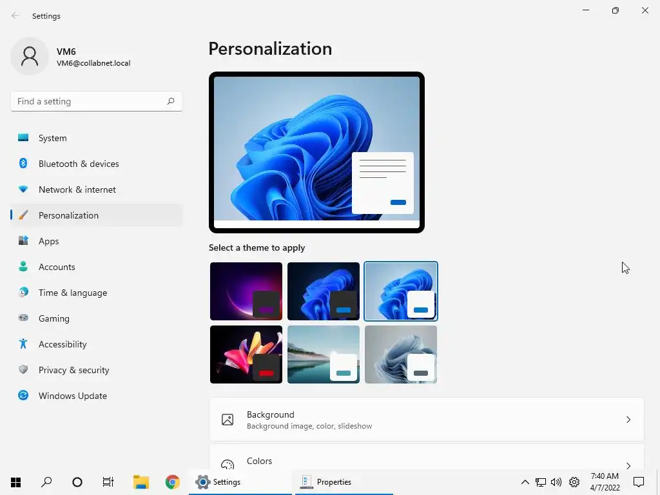Go to Windows Update settings
The image size is (660, 495).
[97, 396]
